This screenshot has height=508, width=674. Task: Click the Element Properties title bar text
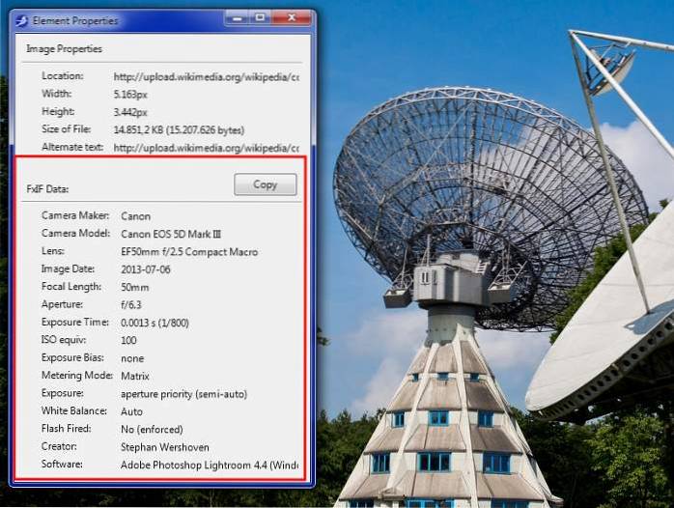(75, 20)
